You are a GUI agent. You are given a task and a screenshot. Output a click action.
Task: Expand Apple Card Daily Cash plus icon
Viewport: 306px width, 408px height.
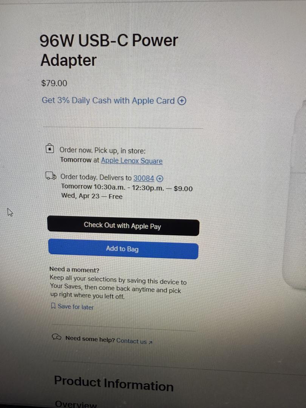182,101
